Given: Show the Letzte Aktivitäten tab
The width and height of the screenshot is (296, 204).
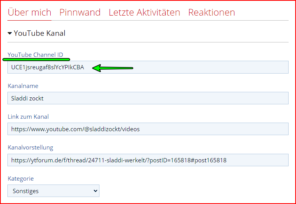Looking at the screenshot, I should (144, 12).
